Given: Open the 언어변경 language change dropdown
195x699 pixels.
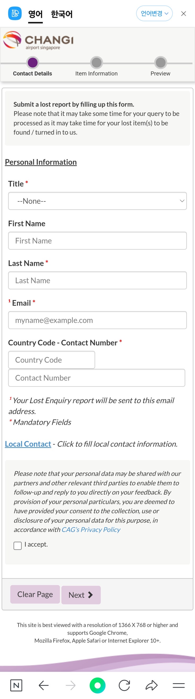Looking at the screenshot, I should pos(154,13).
